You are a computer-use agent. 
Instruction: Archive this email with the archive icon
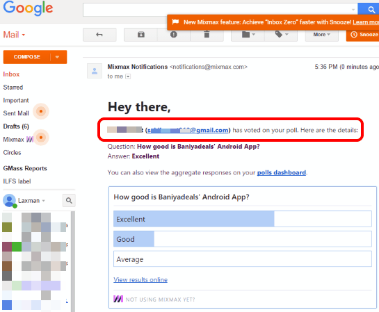coord(141,35)
